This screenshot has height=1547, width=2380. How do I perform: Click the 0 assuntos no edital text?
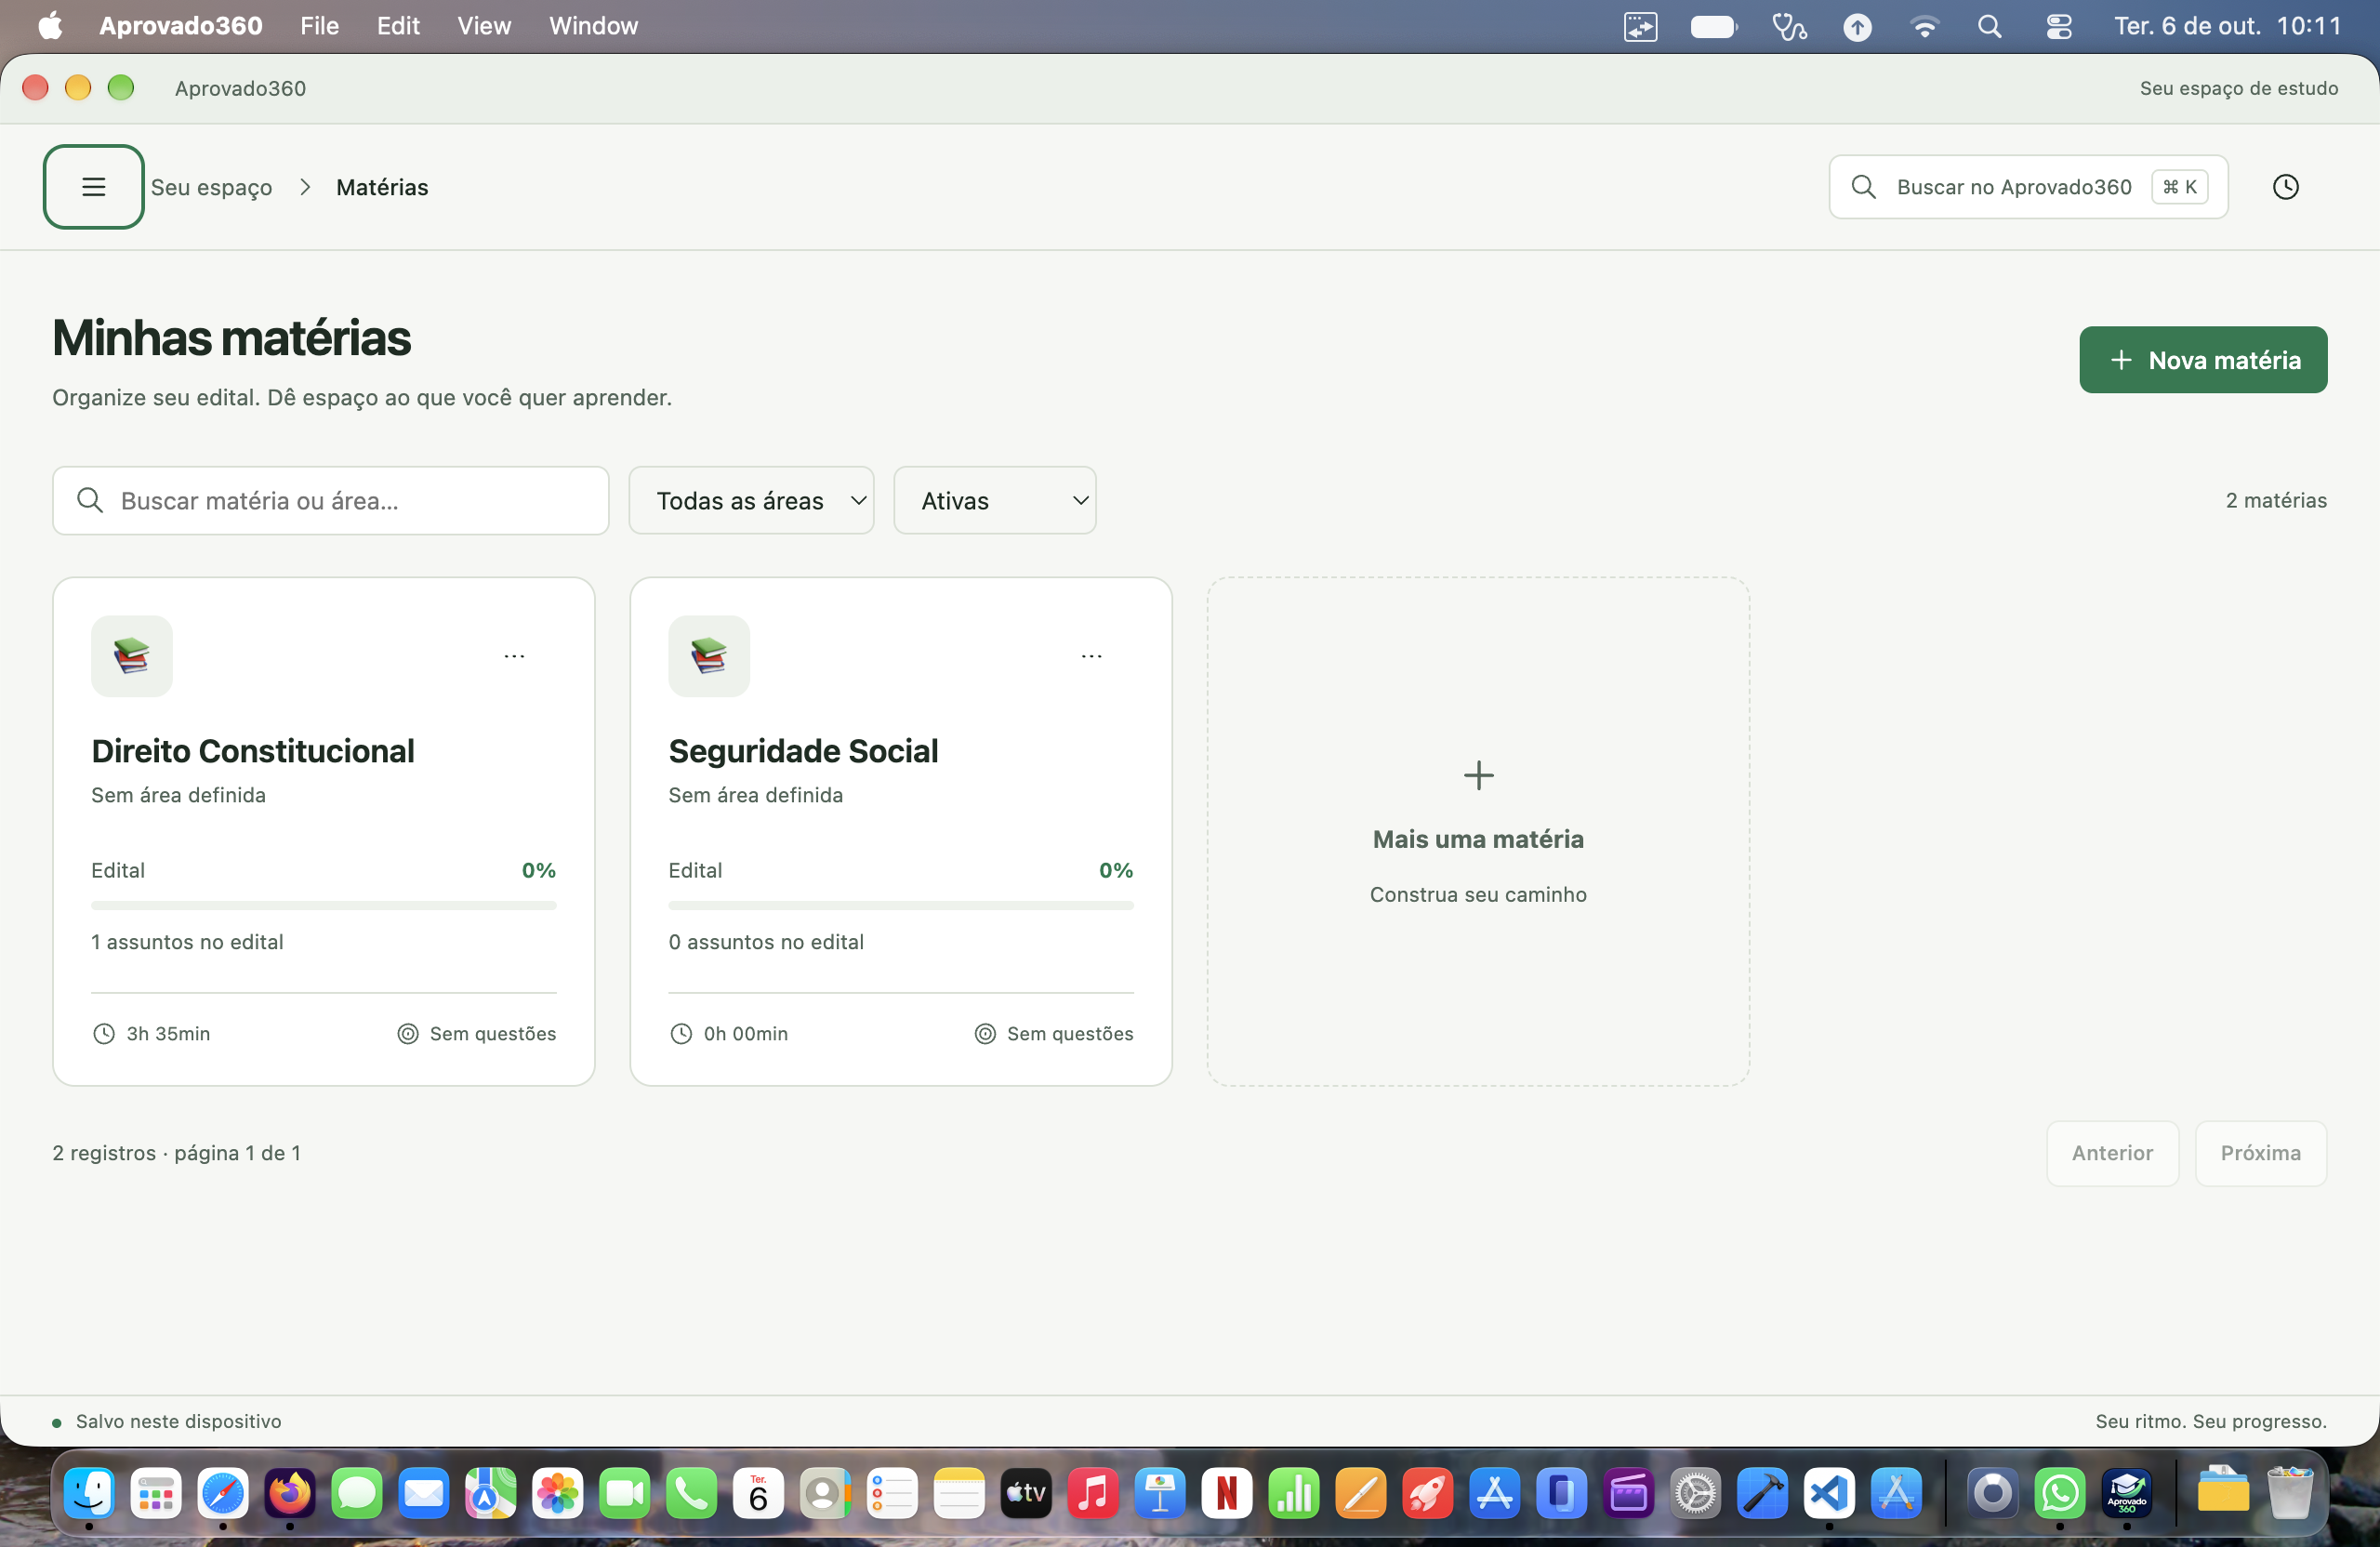[766, 942]
